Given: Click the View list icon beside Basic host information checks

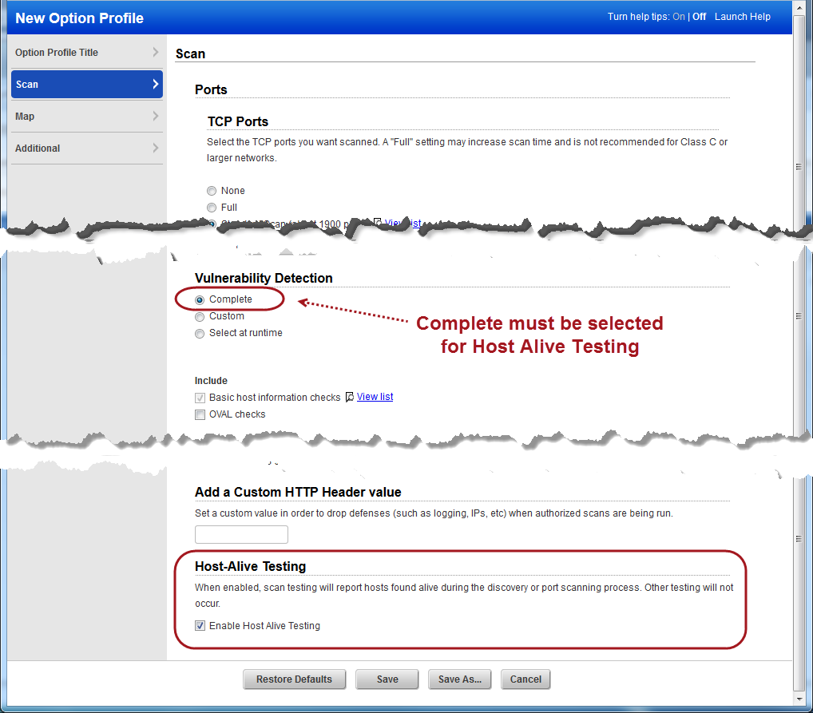Looking at the screenshot, I should click(349, 397).
